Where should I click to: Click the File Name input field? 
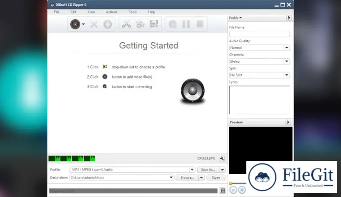(259, 34)
